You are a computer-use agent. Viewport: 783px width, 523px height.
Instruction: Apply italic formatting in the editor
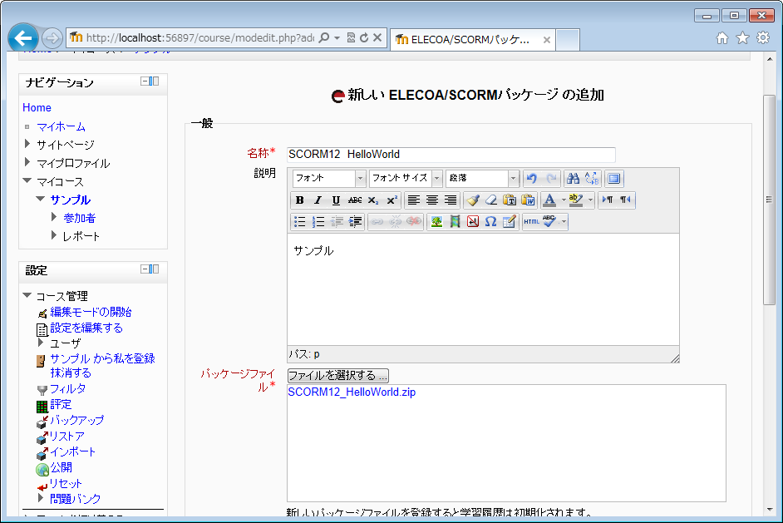pos(318,200)
